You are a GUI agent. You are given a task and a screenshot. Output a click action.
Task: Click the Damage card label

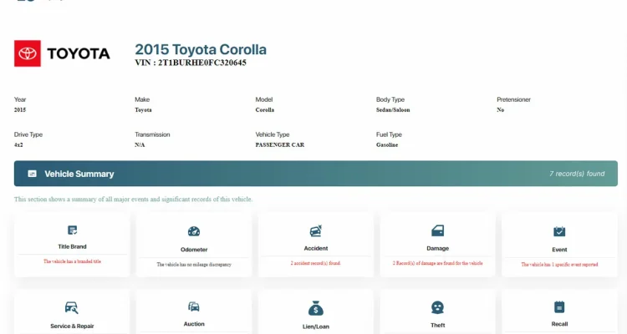pyautogui.click(x=437, y=248)
